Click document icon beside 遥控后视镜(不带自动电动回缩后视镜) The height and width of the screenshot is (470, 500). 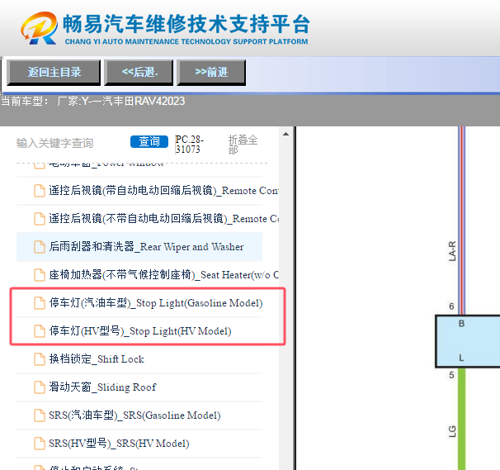[40, 219]
